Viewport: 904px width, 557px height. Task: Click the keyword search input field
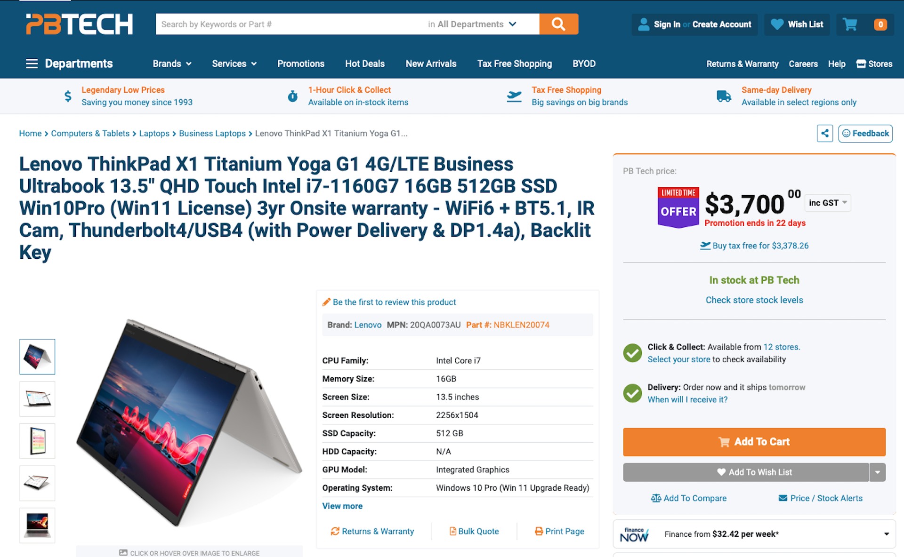tap(290, 24)
